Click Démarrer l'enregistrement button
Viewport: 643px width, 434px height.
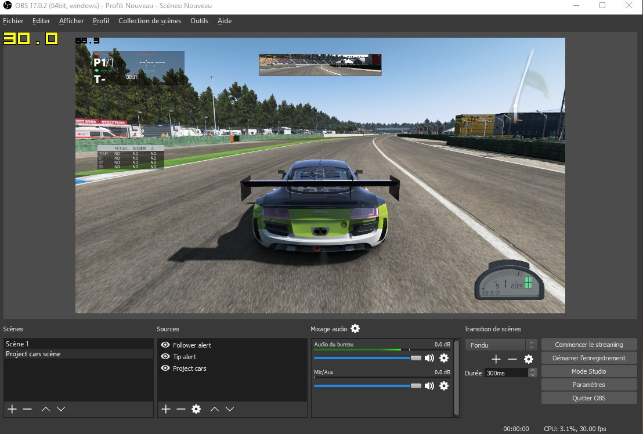click(x=589, y=358)
